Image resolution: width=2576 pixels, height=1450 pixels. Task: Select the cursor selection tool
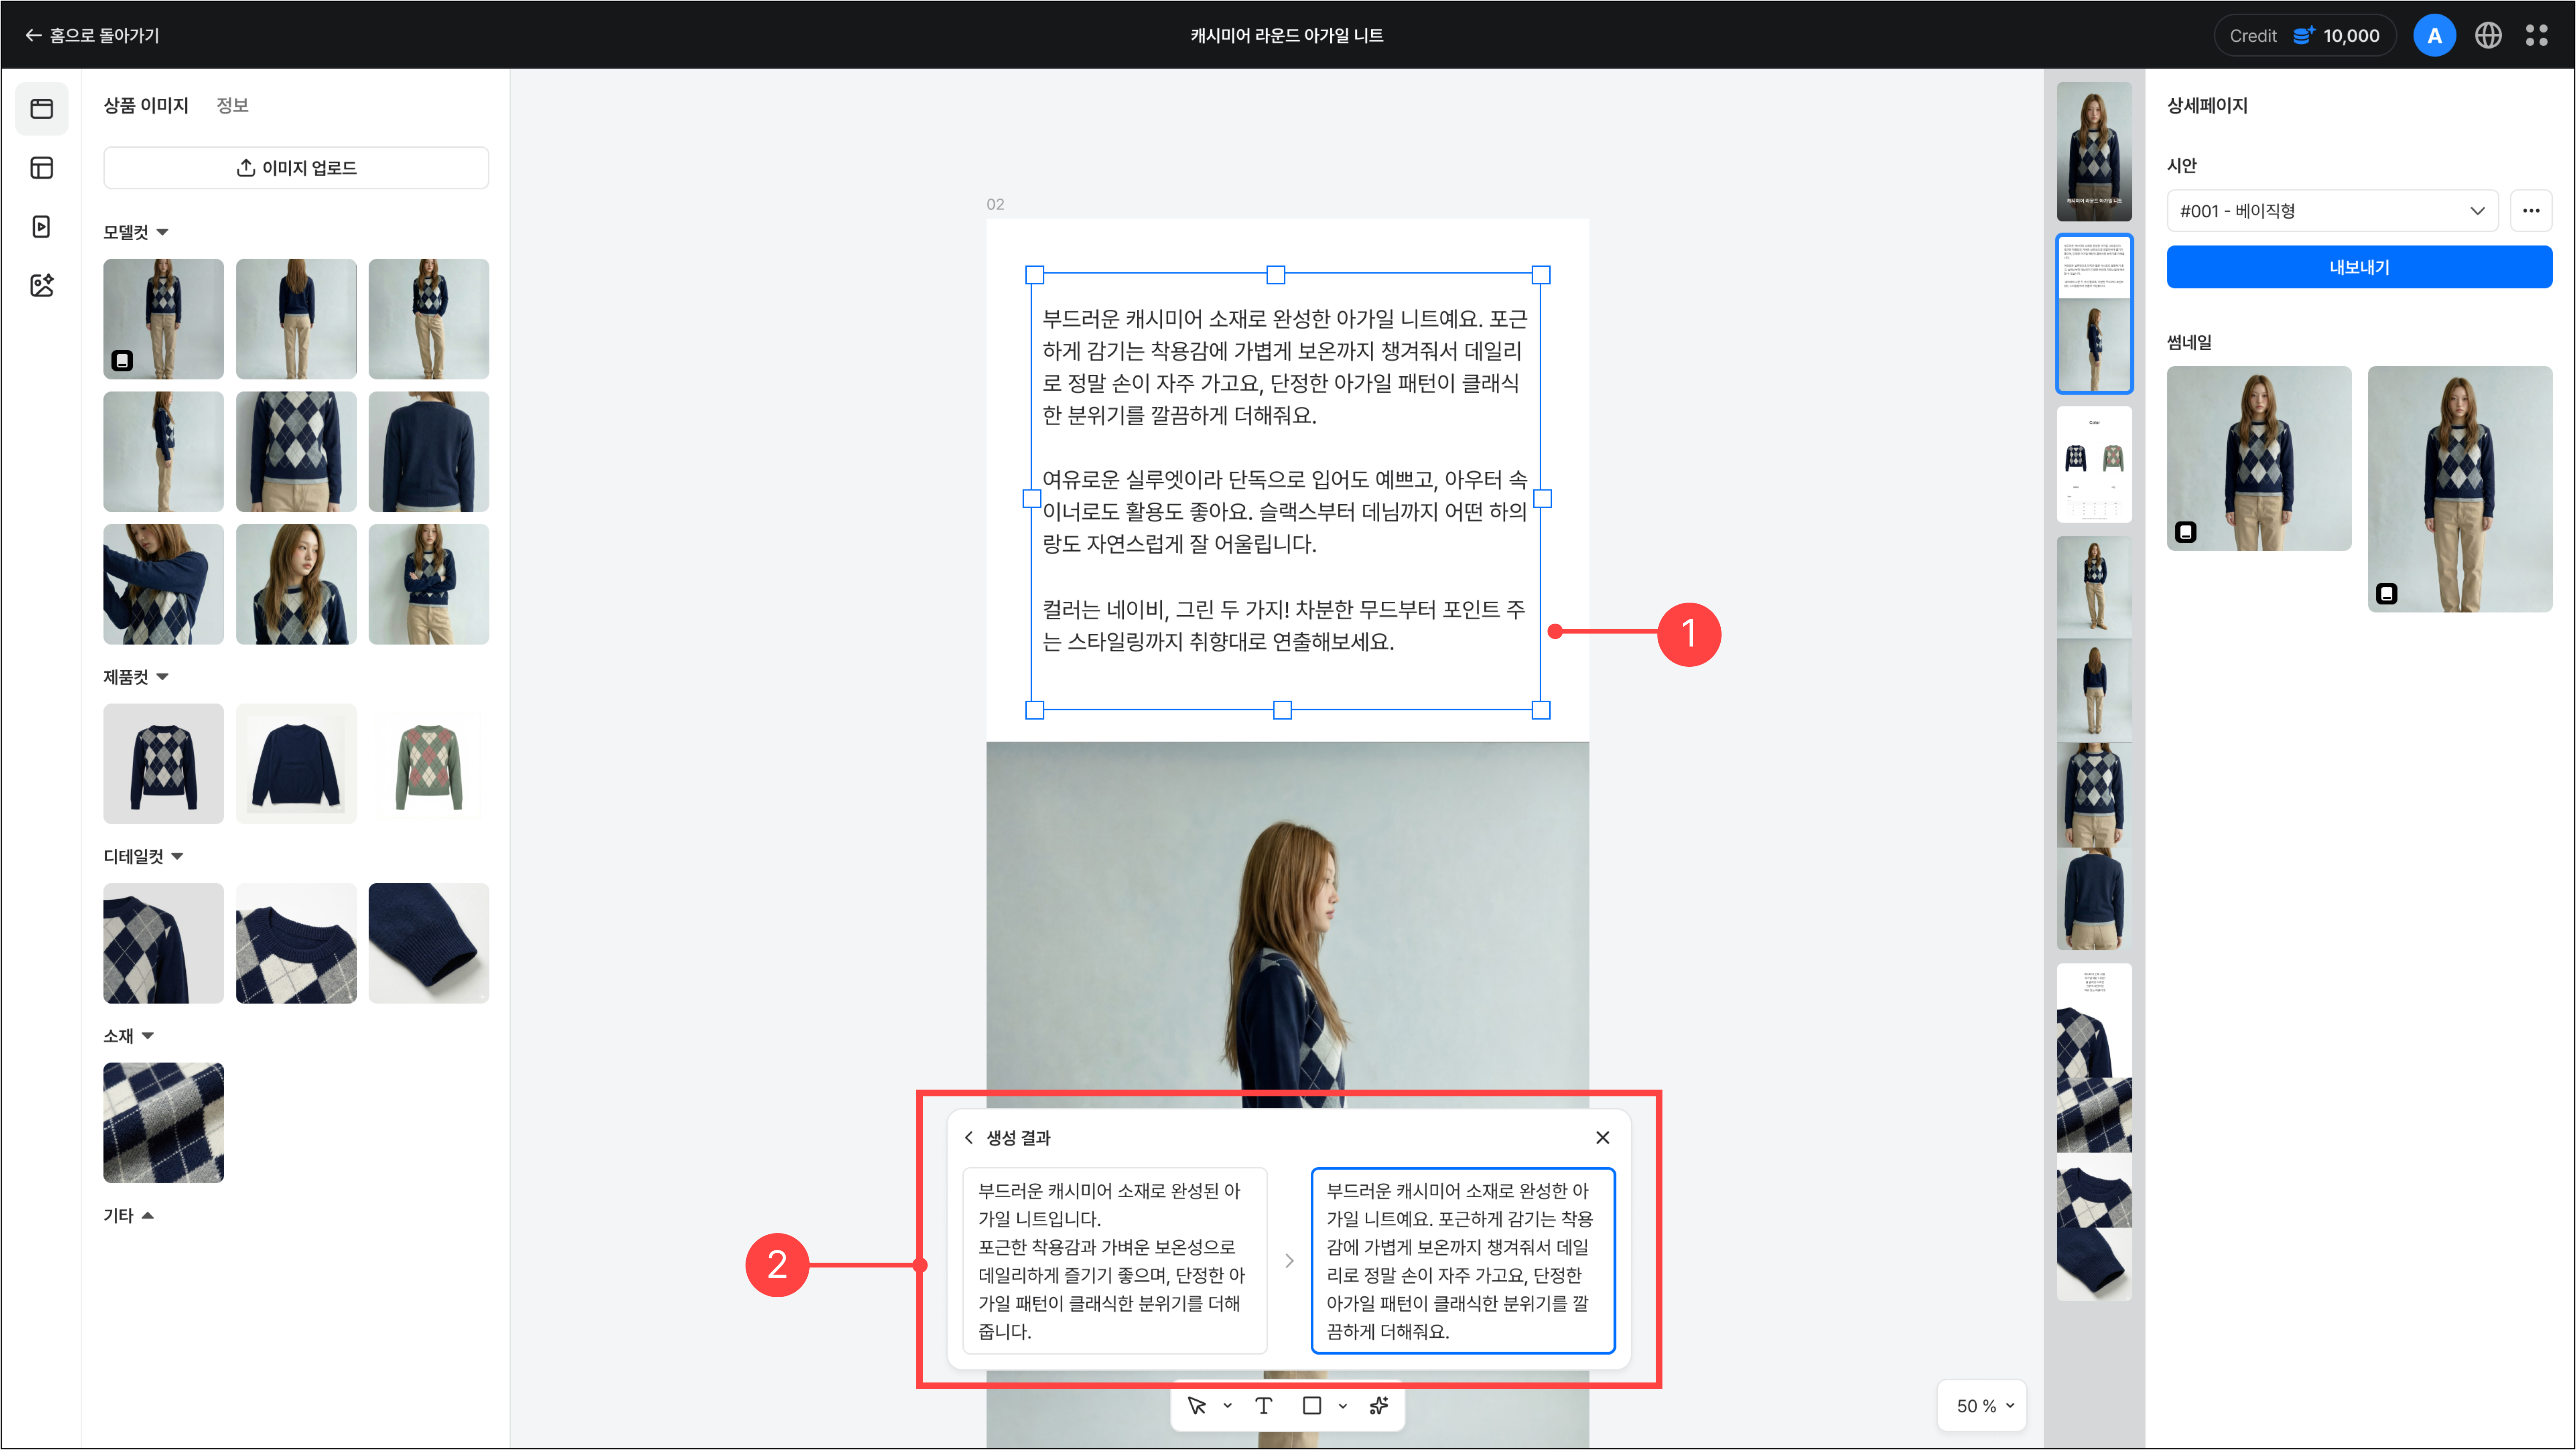pos(1196,1406)
